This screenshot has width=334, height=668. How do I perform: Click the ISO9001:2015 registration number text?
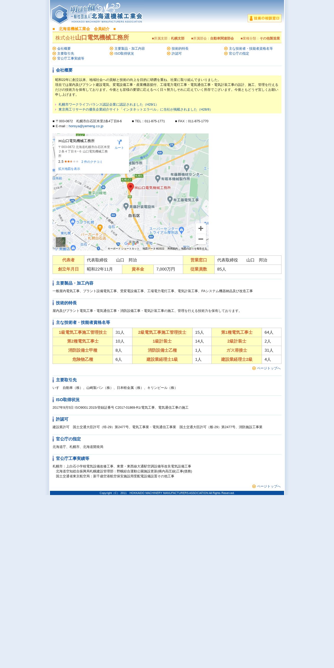120,408
